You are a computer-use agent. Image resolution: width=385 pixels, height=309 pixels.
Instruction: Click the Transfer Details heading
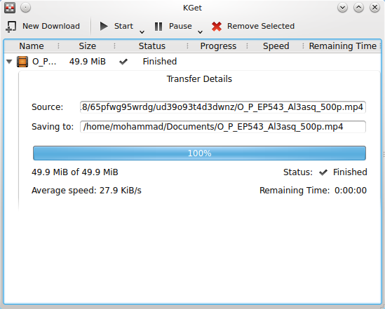click(x=199, y=79)
